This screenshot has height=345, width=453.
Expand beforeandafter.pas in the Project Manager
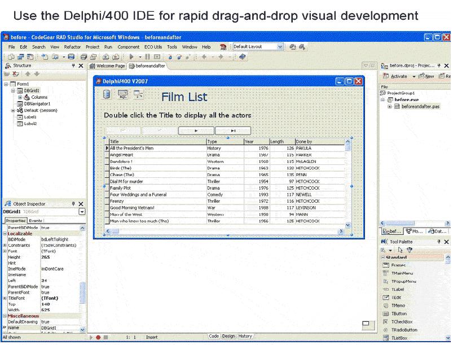click(x=390, y=106)
